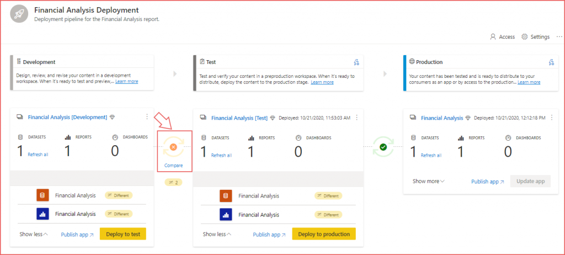Click the Test dashboards gauge icon
565x255 pixels.
pyautogui.click(x=299, y=138)
